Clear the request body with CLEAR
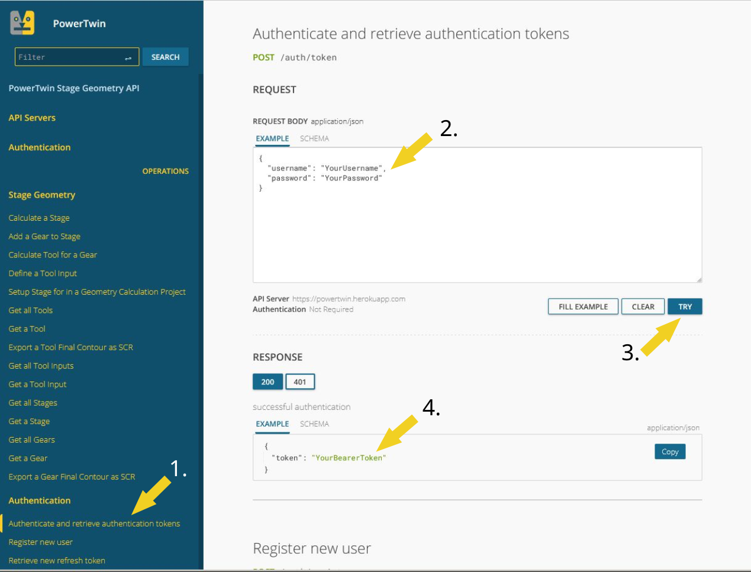The width and height of the screenshot is (751, 572). [x=643, y=306]
